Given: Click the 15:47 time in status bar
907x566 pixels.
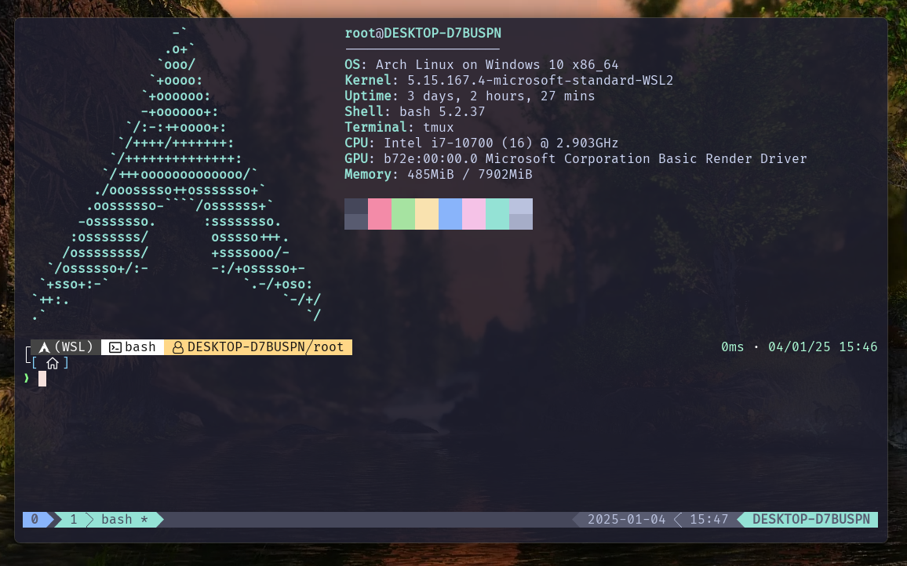Looking at the screenshot, I should 709,520.
